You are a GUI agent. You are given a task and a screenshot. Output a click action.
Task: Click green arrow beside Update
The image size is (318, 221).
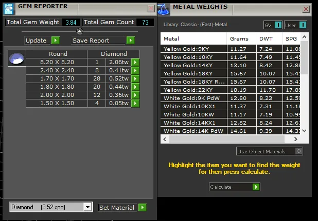[56, 40]
